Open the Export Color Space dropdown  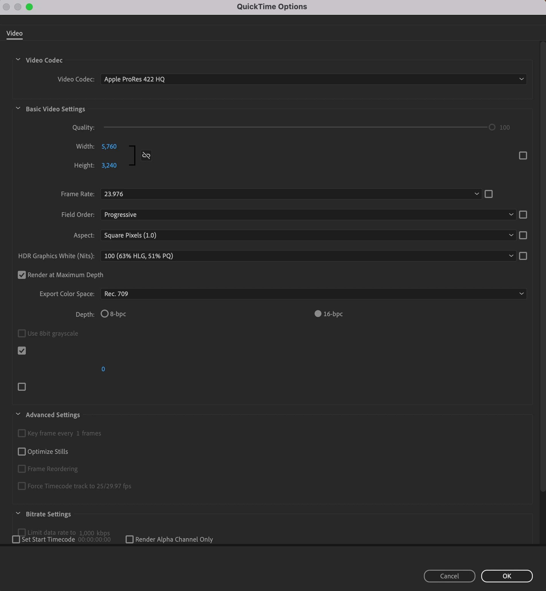coord(313,294)
